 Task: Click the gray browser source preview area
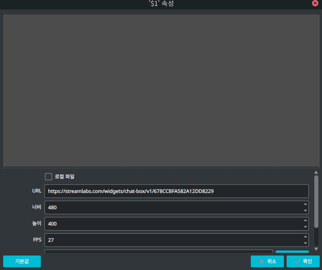click(161, 90)
